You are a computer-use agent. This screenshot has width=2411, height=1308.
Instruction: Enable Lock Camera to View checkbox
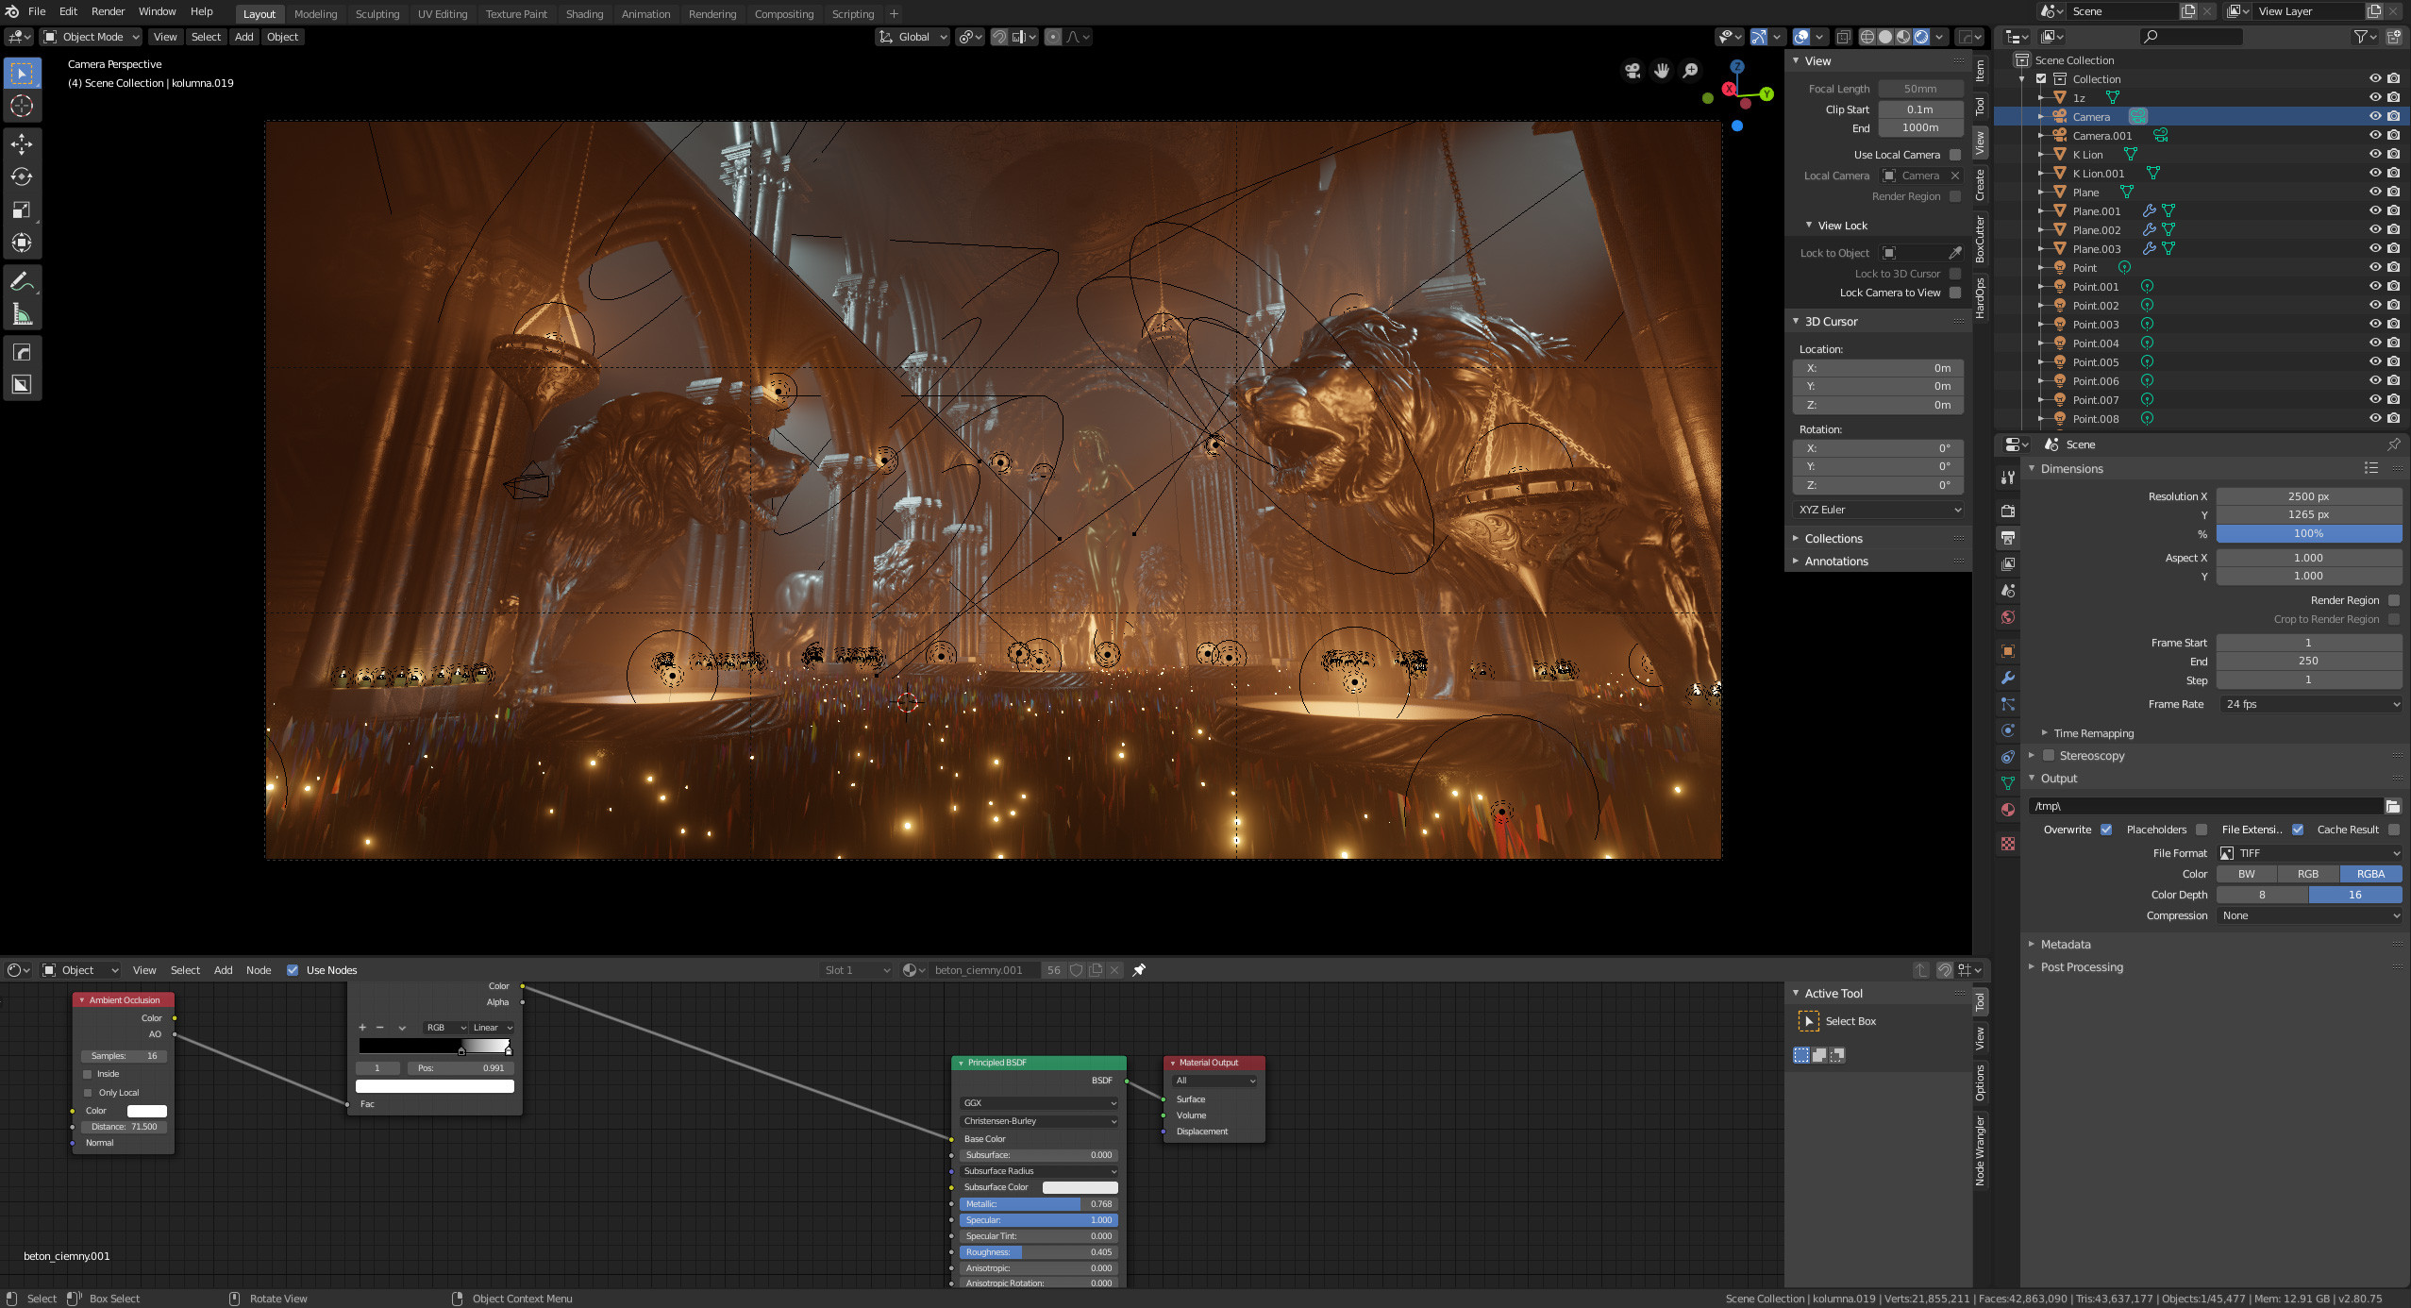[x=1955, y=293]
